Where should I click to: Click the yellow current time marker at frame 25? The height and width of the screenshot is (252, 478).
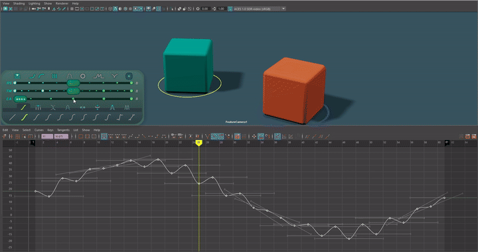pyautogui.click(x=199, y=143)
